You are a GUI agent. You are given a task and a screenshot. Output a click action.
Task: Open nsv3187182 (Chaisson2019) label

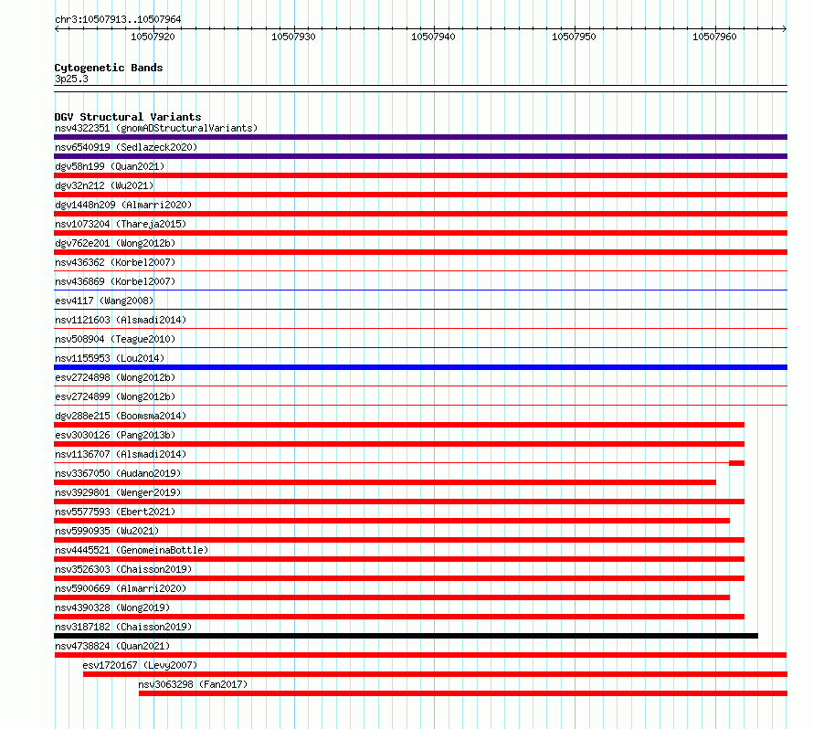(123, 627)
